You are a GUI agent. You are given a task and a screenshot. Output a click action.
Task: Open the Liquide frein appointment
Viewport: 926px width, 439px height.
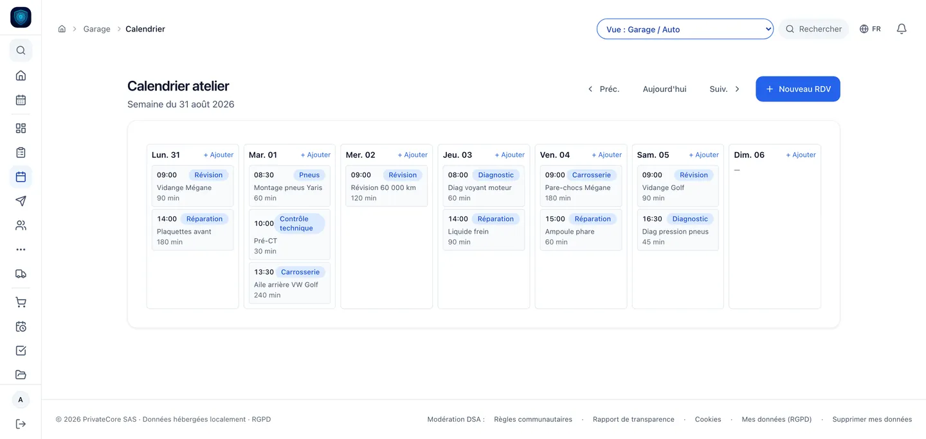[484, 230]
